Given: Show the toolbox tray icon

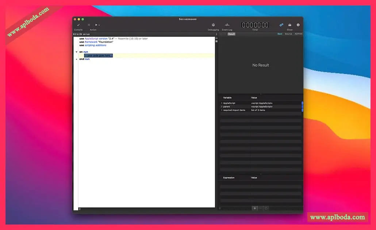Looking at the screenshot, I should 290,25.
